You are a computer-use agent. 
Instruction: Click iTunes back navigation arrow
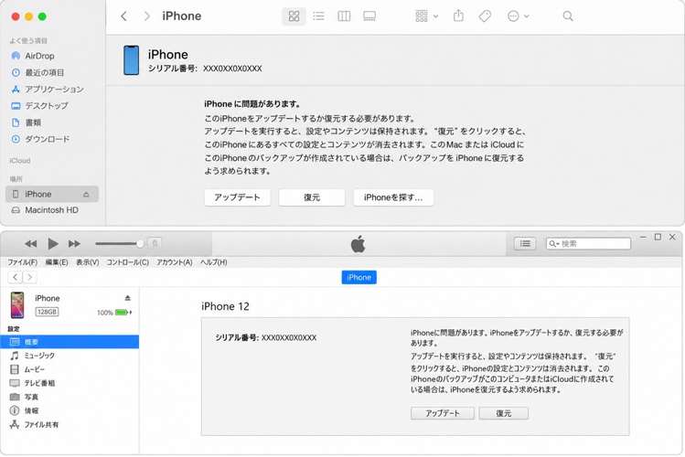tap(16, 277)
